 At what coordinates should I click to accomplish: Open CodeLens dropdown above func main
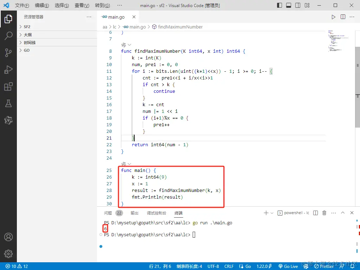tap(129, 164)
